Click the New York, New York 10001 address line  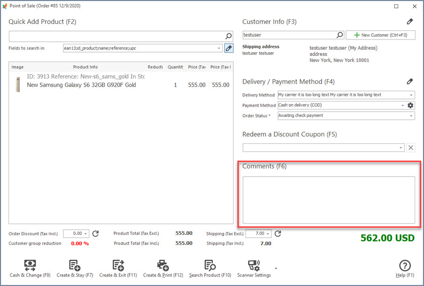tap(339, 60)
